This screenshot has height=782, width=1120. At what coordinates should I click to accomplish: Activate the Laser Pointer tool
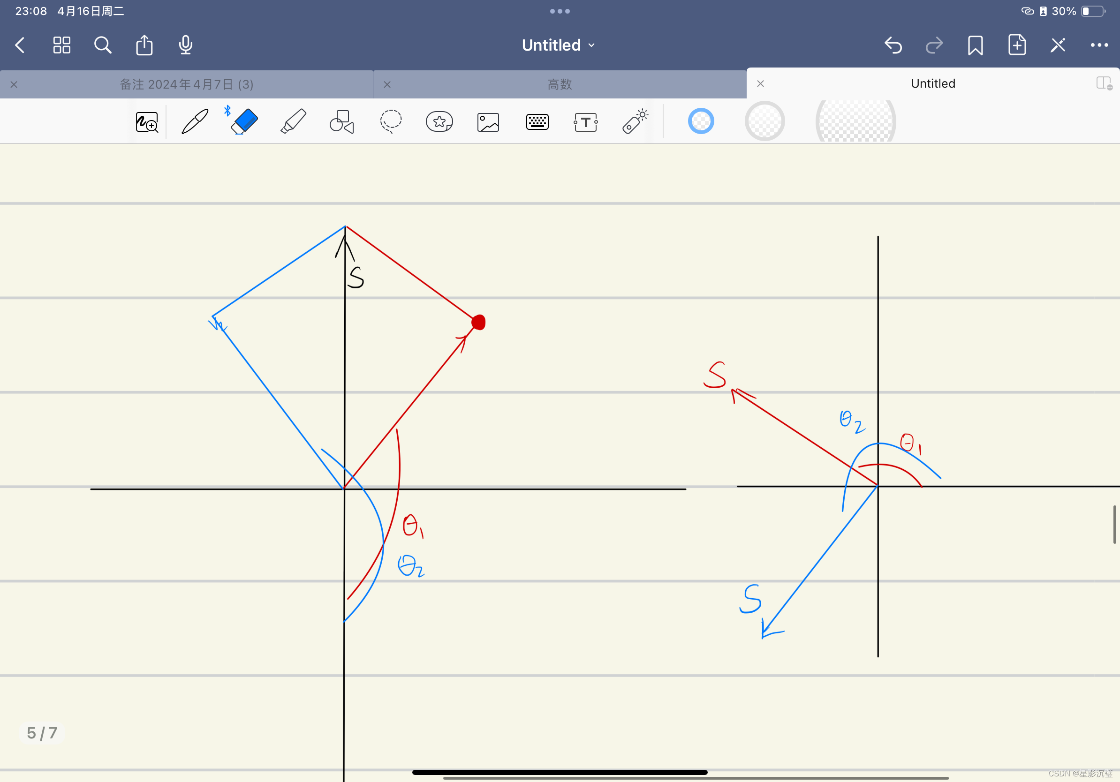(x=635, y=121)
